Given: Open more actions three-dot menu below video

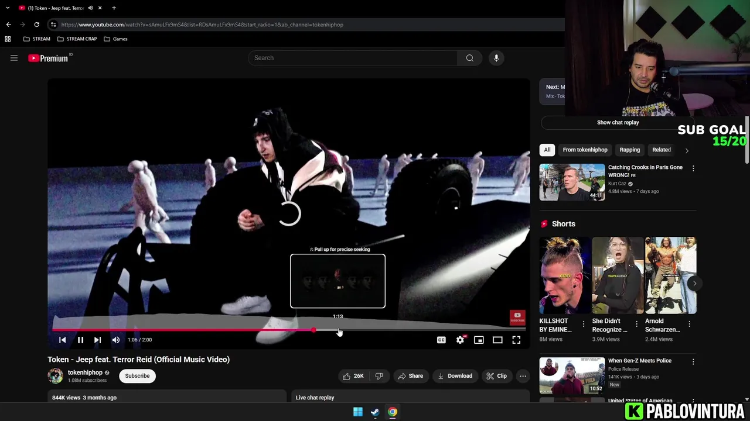Looking at the screenshot, I should coord(523,376).
